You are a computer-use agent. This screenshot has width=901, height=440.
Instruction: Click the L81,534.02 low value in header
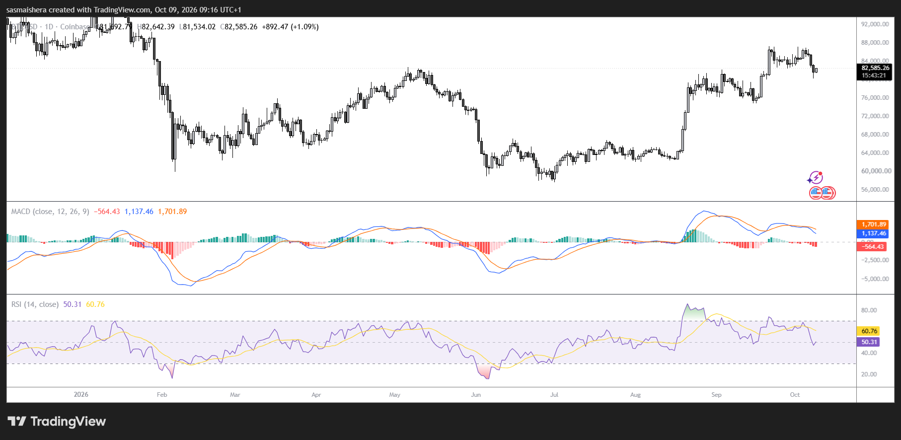coord(197,27)
